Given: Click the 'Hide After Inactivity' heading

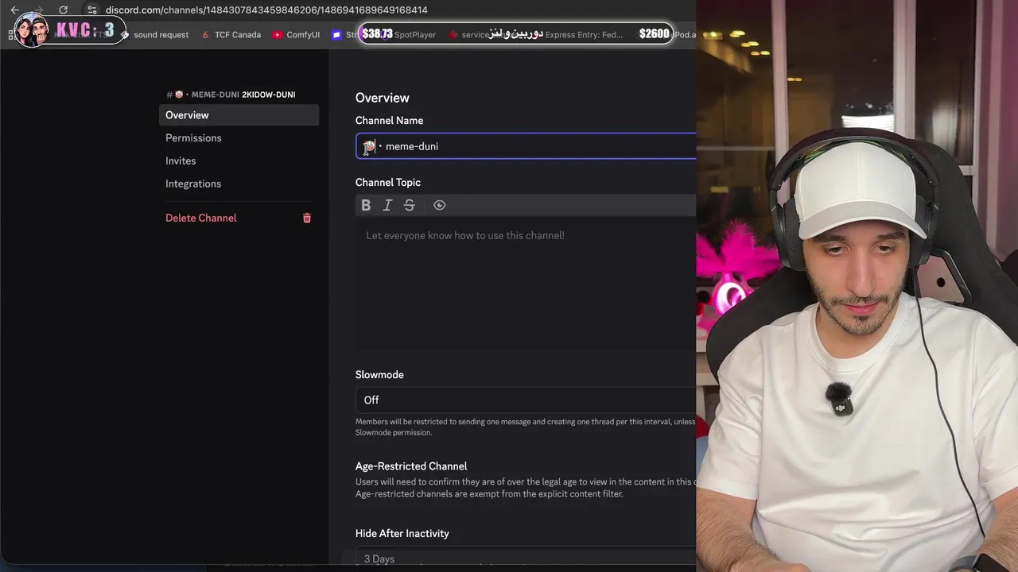Looking at the screenshot, I should click(402, 534).
